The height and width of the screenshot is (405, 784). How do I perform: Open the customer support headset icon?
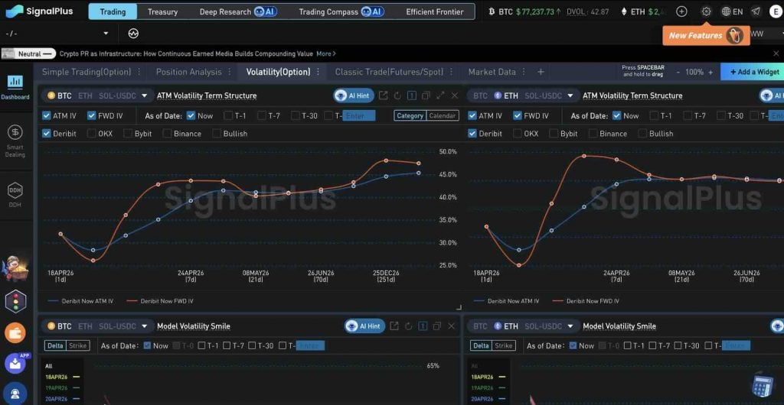(15, 393)
